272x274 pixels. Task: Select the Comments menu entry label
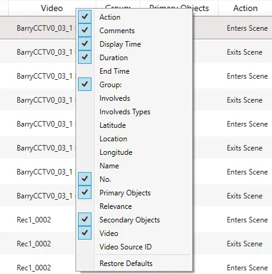coord(117,31)
